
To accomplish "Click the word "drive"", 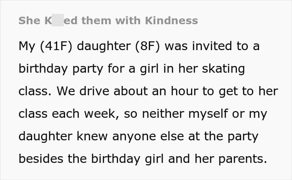I will [86, 91].
